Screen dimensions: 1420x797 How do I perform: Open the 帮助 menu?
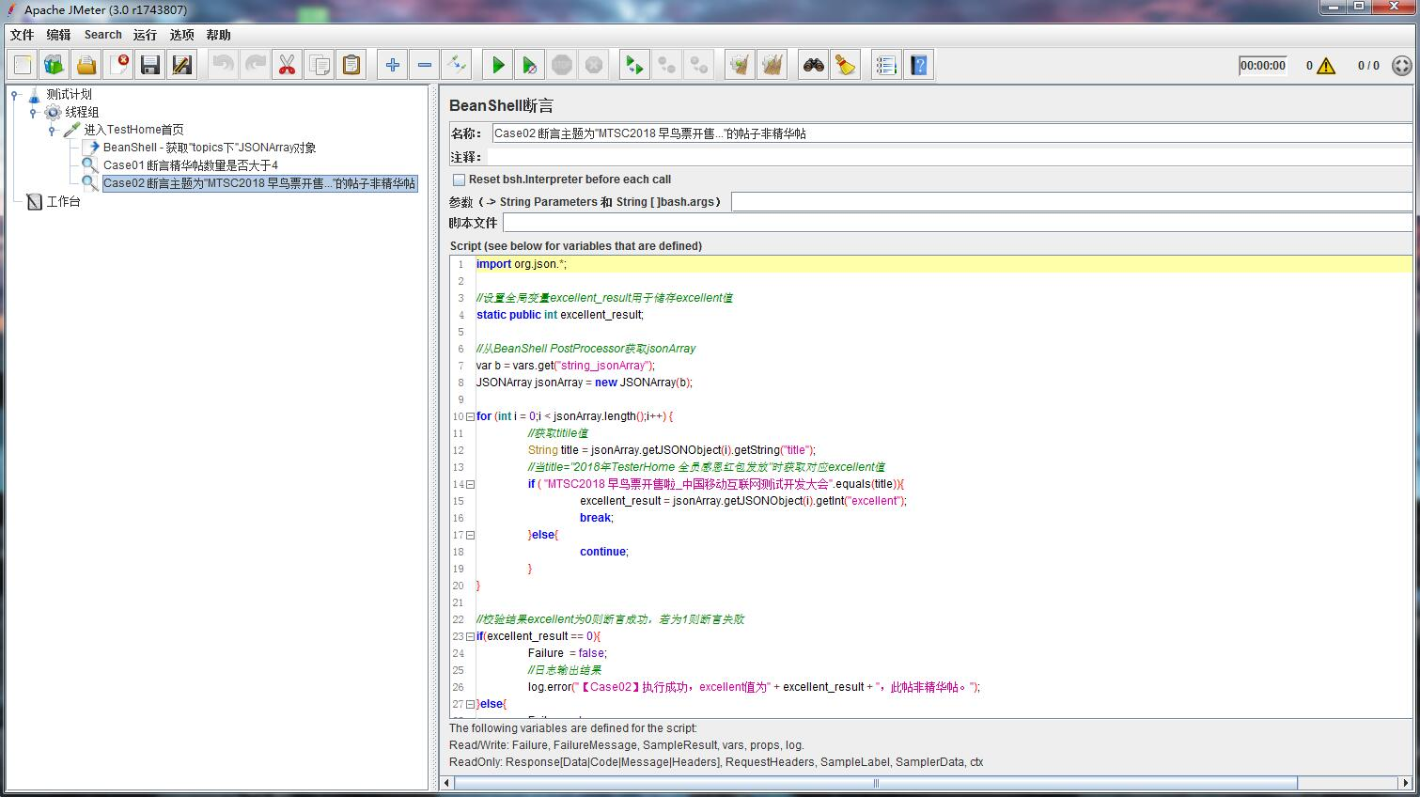(218, 35)
